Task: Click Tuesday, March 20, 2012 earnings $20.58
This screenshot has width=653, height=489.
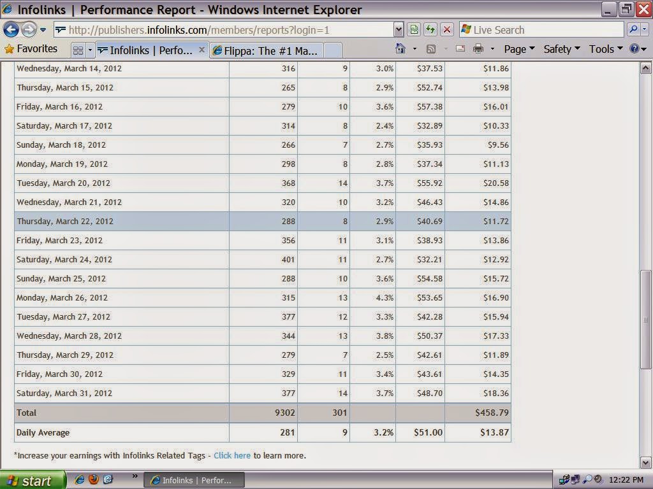Action: pyautogui.click(x=496, y=183)
